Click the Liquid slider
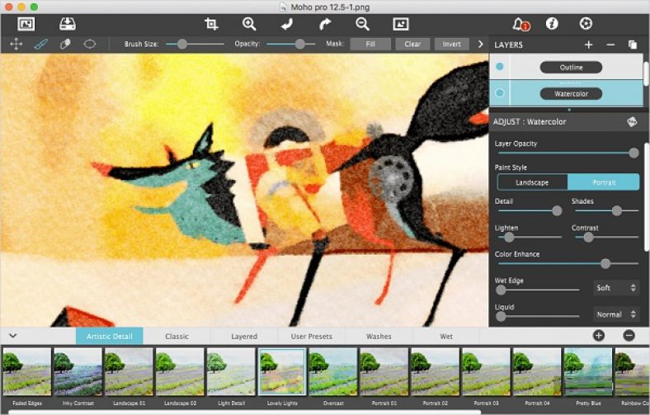 click(x=539, y=316)
